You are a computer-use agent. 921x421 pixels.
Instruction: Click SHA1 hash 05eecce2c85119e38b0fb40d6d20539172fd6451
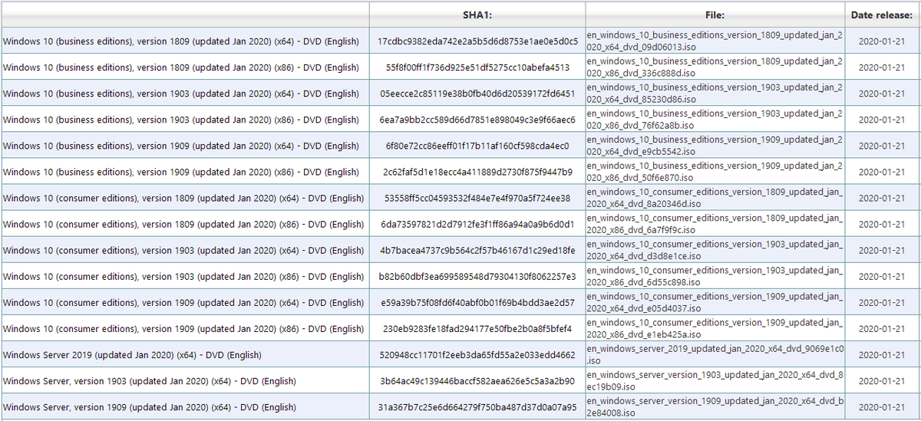(x=477, y=94)
